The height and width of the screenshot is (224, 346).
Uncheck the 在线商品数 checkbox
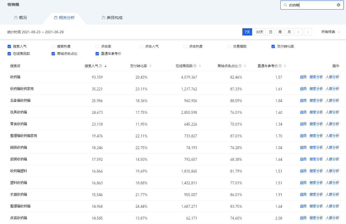tap(9, 54)
